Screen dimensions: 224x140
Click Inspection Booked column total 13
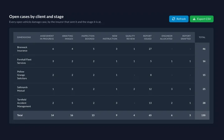(93, 115)
